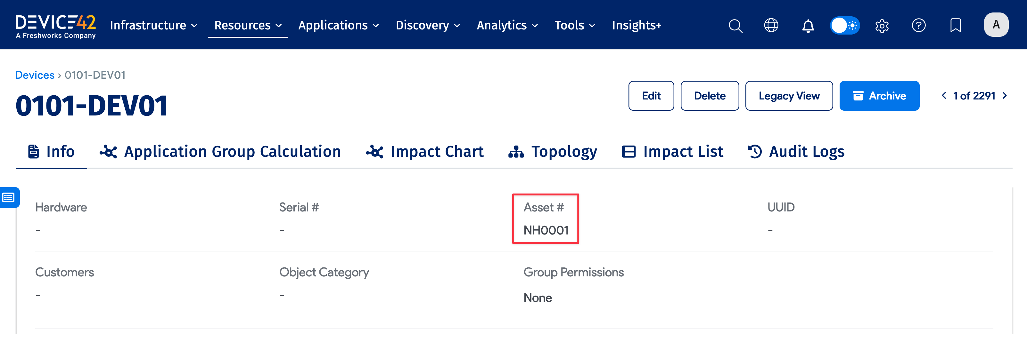Expand the Tools dropdown

point(574,25)
